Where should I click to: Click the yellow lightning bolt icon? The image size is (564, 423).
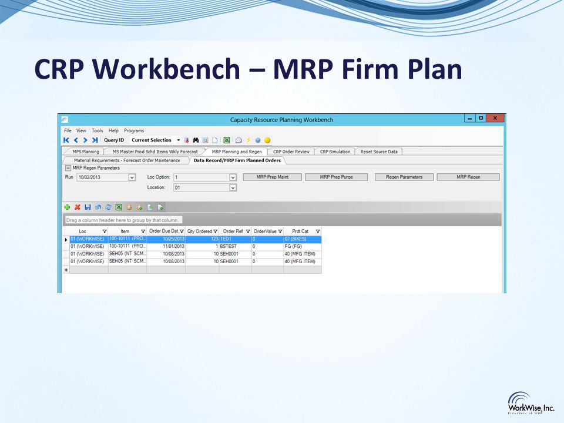point(248,140)
